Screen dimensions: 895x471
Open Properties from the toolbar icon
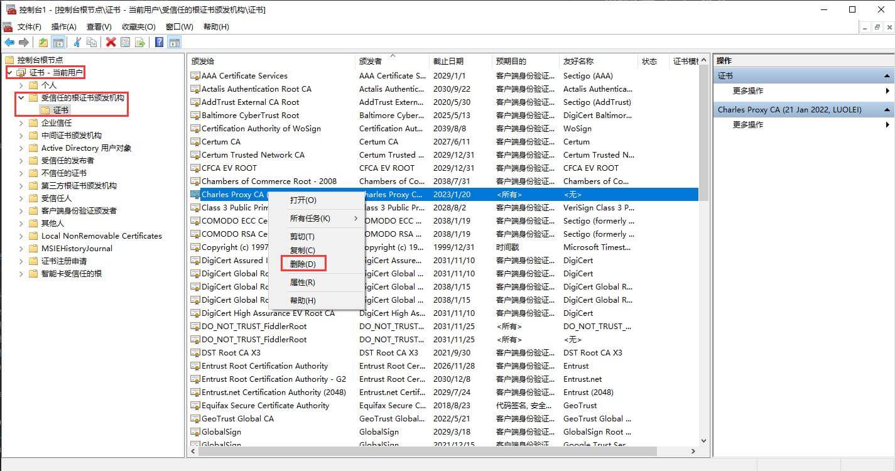pyautogui.click(x=126, y=42)
